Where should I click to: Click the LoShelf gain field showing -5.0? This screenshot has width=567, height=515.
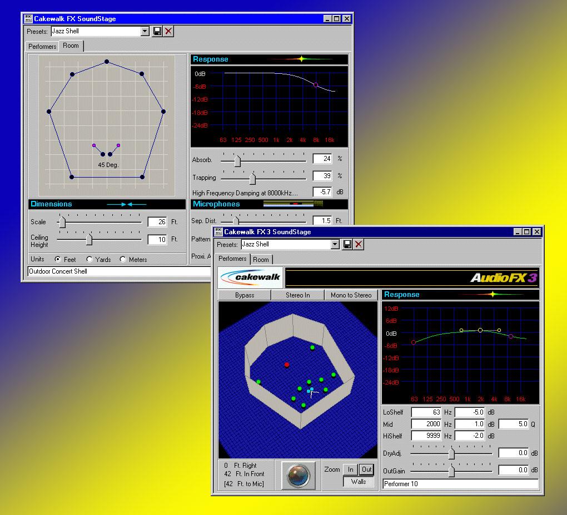[470, 412]
